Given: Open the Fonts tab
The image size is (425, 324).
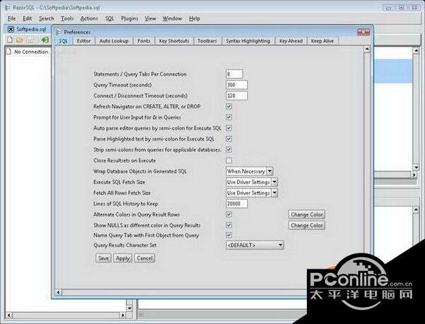Looking at the screenshot, I should pos(143,41).
